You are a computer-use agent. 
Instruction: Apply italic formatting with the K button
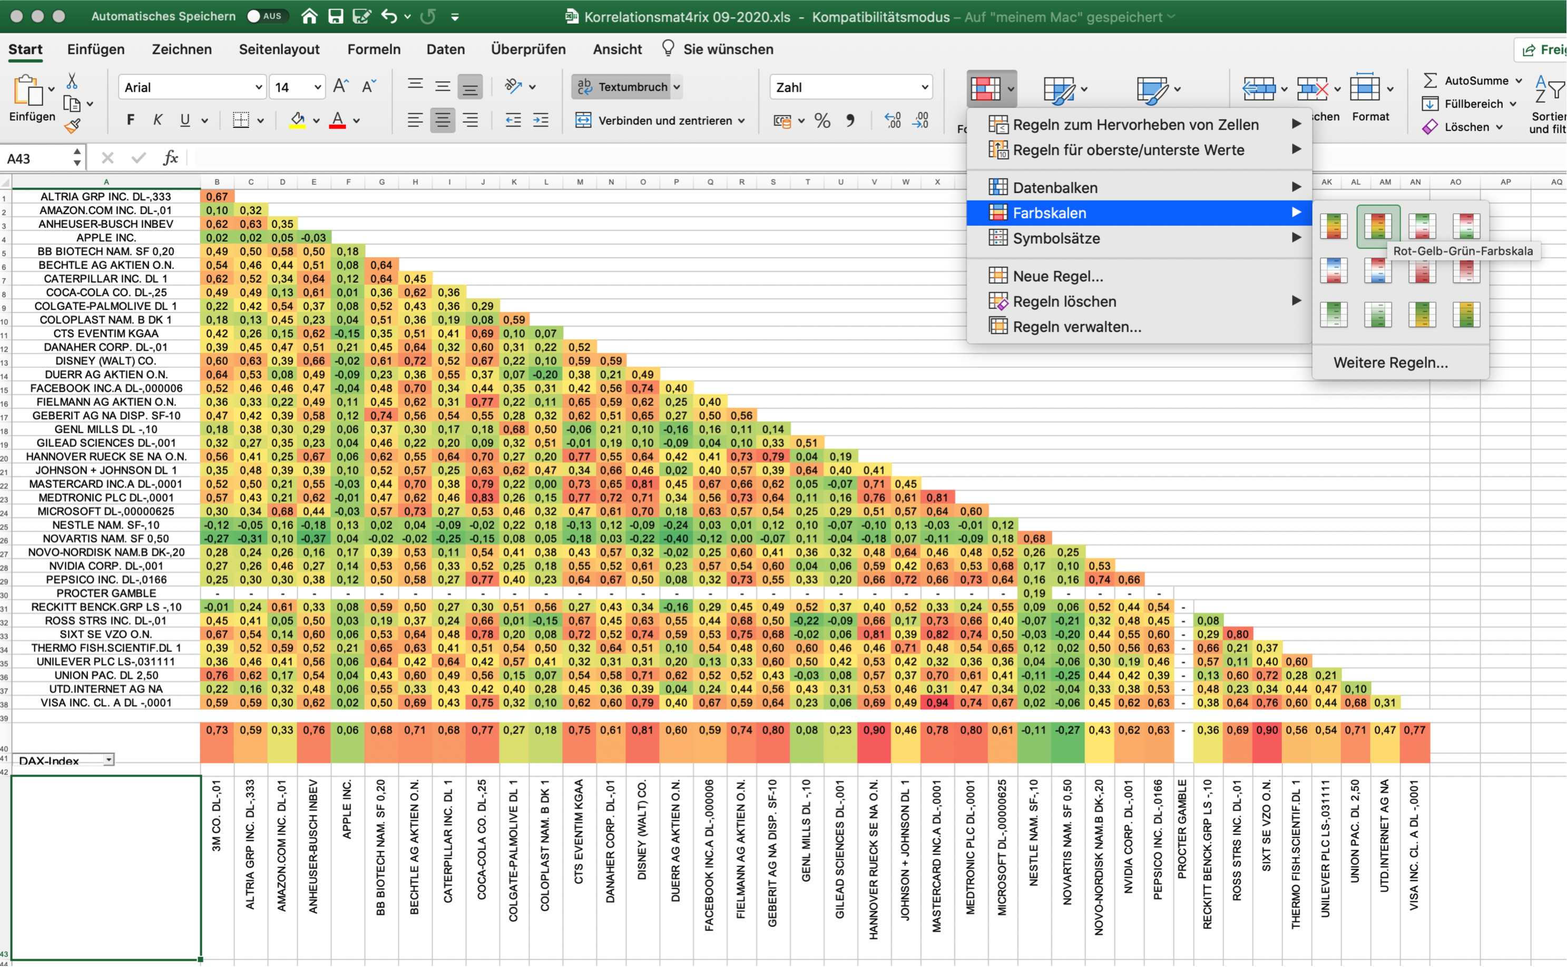pyautogui.click(x=158, y=119)
